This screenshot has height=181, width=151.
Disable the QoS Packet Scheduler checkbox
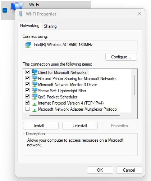tap(27, 96)
